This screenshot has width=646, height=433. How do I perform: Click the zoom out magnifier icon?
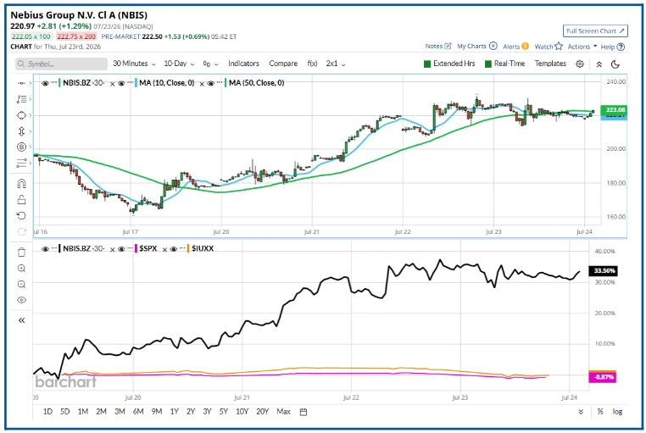point(21,284)
